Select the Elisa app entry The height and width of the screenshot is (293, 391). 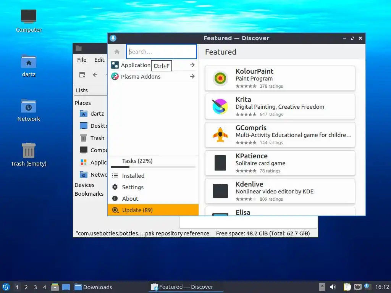coord(280,211)
